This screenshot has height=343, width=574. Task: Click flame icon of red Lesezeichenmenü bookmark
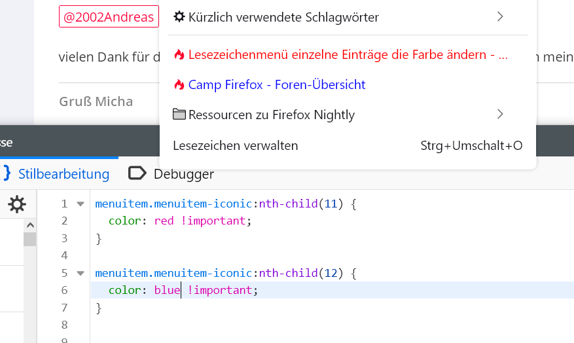pyautogui.click(x=179, y=55)
